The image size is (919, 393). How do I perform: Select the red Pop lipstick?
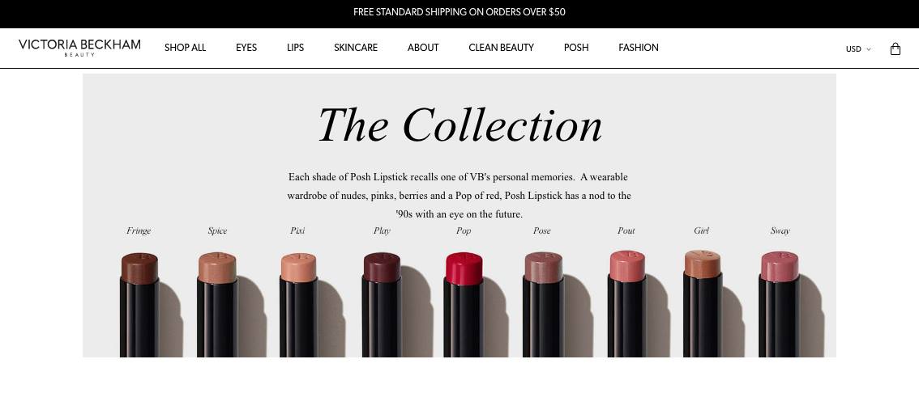point(464,304)
